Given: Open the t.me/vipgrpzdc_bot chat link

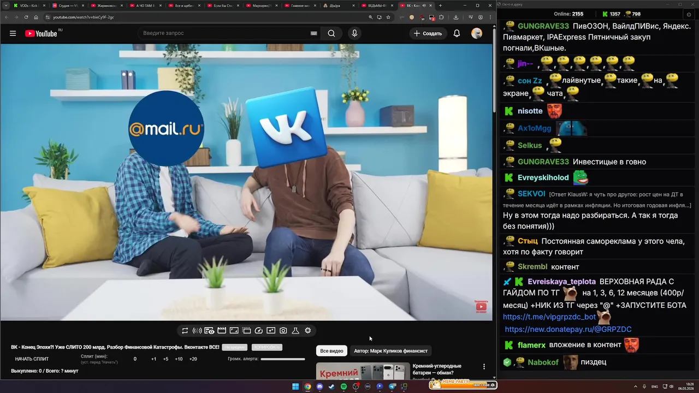Looking at the screenshot, I should point(549,317).
